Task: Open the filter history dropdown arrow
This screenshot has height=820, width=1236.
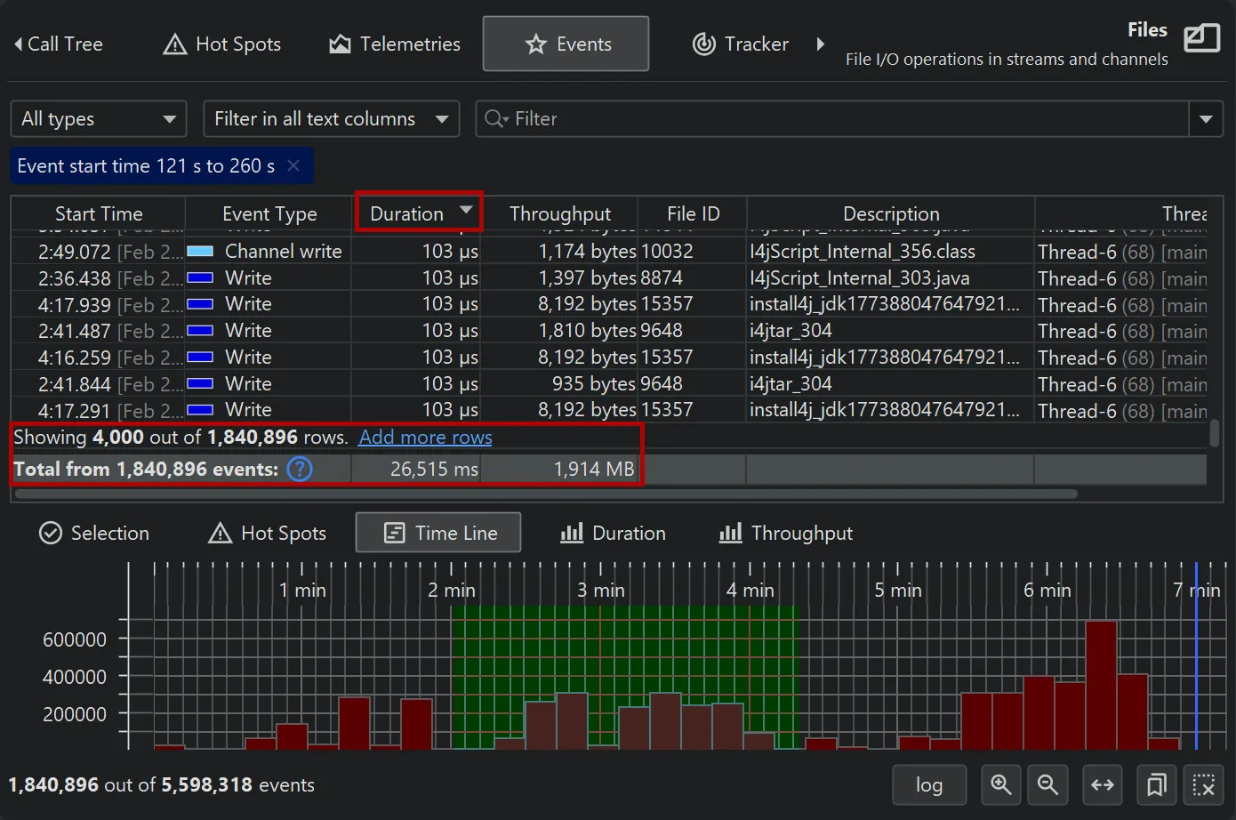Action: coord(1206,118)
